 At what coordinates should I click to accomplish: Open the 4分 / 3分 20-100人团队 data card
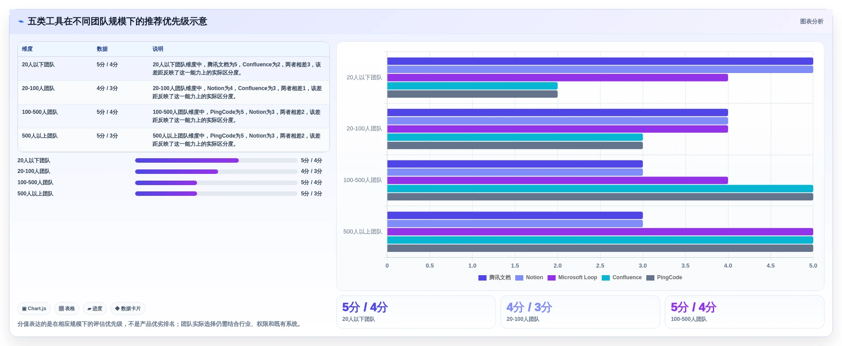click(x=580, y=312)
